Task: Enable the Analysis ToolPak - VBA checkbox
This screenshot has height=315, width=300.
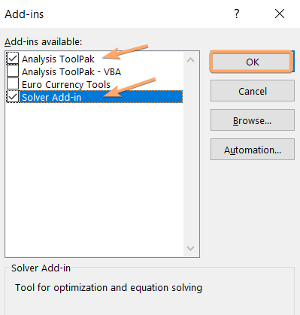Action: 13,71
